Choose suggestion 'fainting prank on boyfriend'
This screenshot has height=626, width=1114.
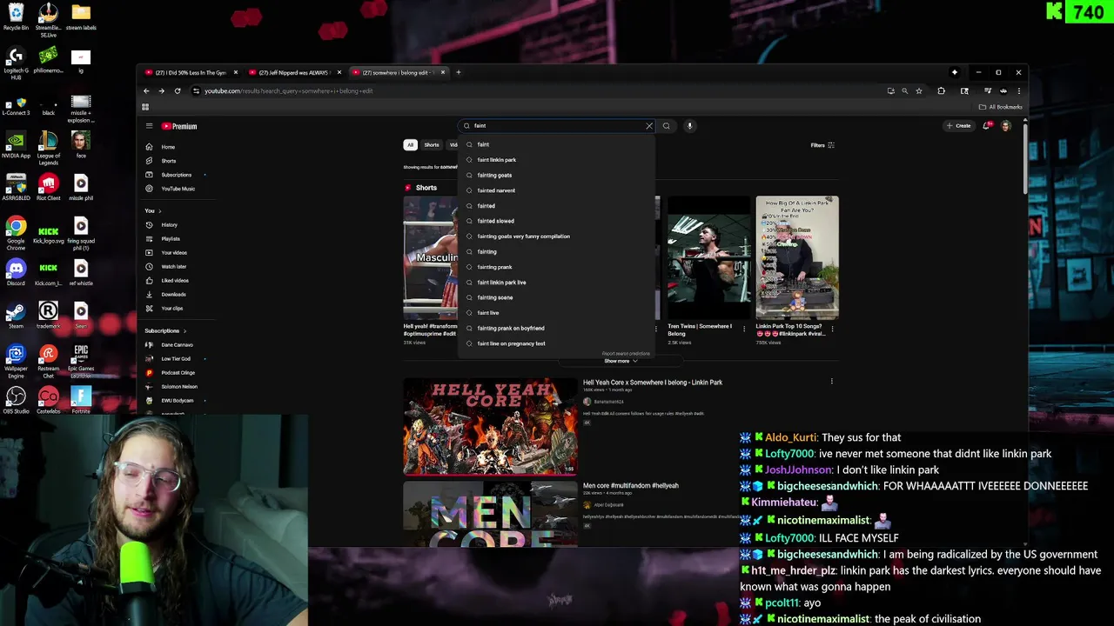tap(557, 329)
